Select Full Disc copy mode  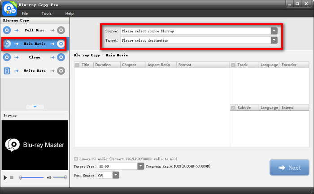coord(35,30)
